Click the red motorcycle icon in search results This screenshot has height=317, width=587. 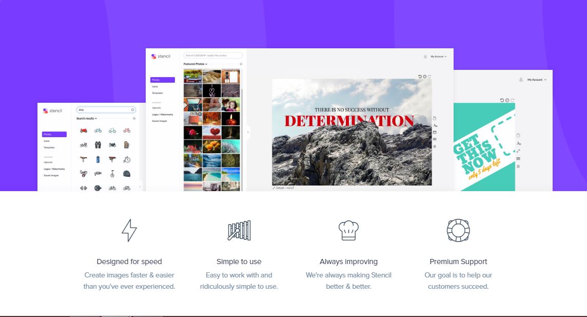[84, 130]
